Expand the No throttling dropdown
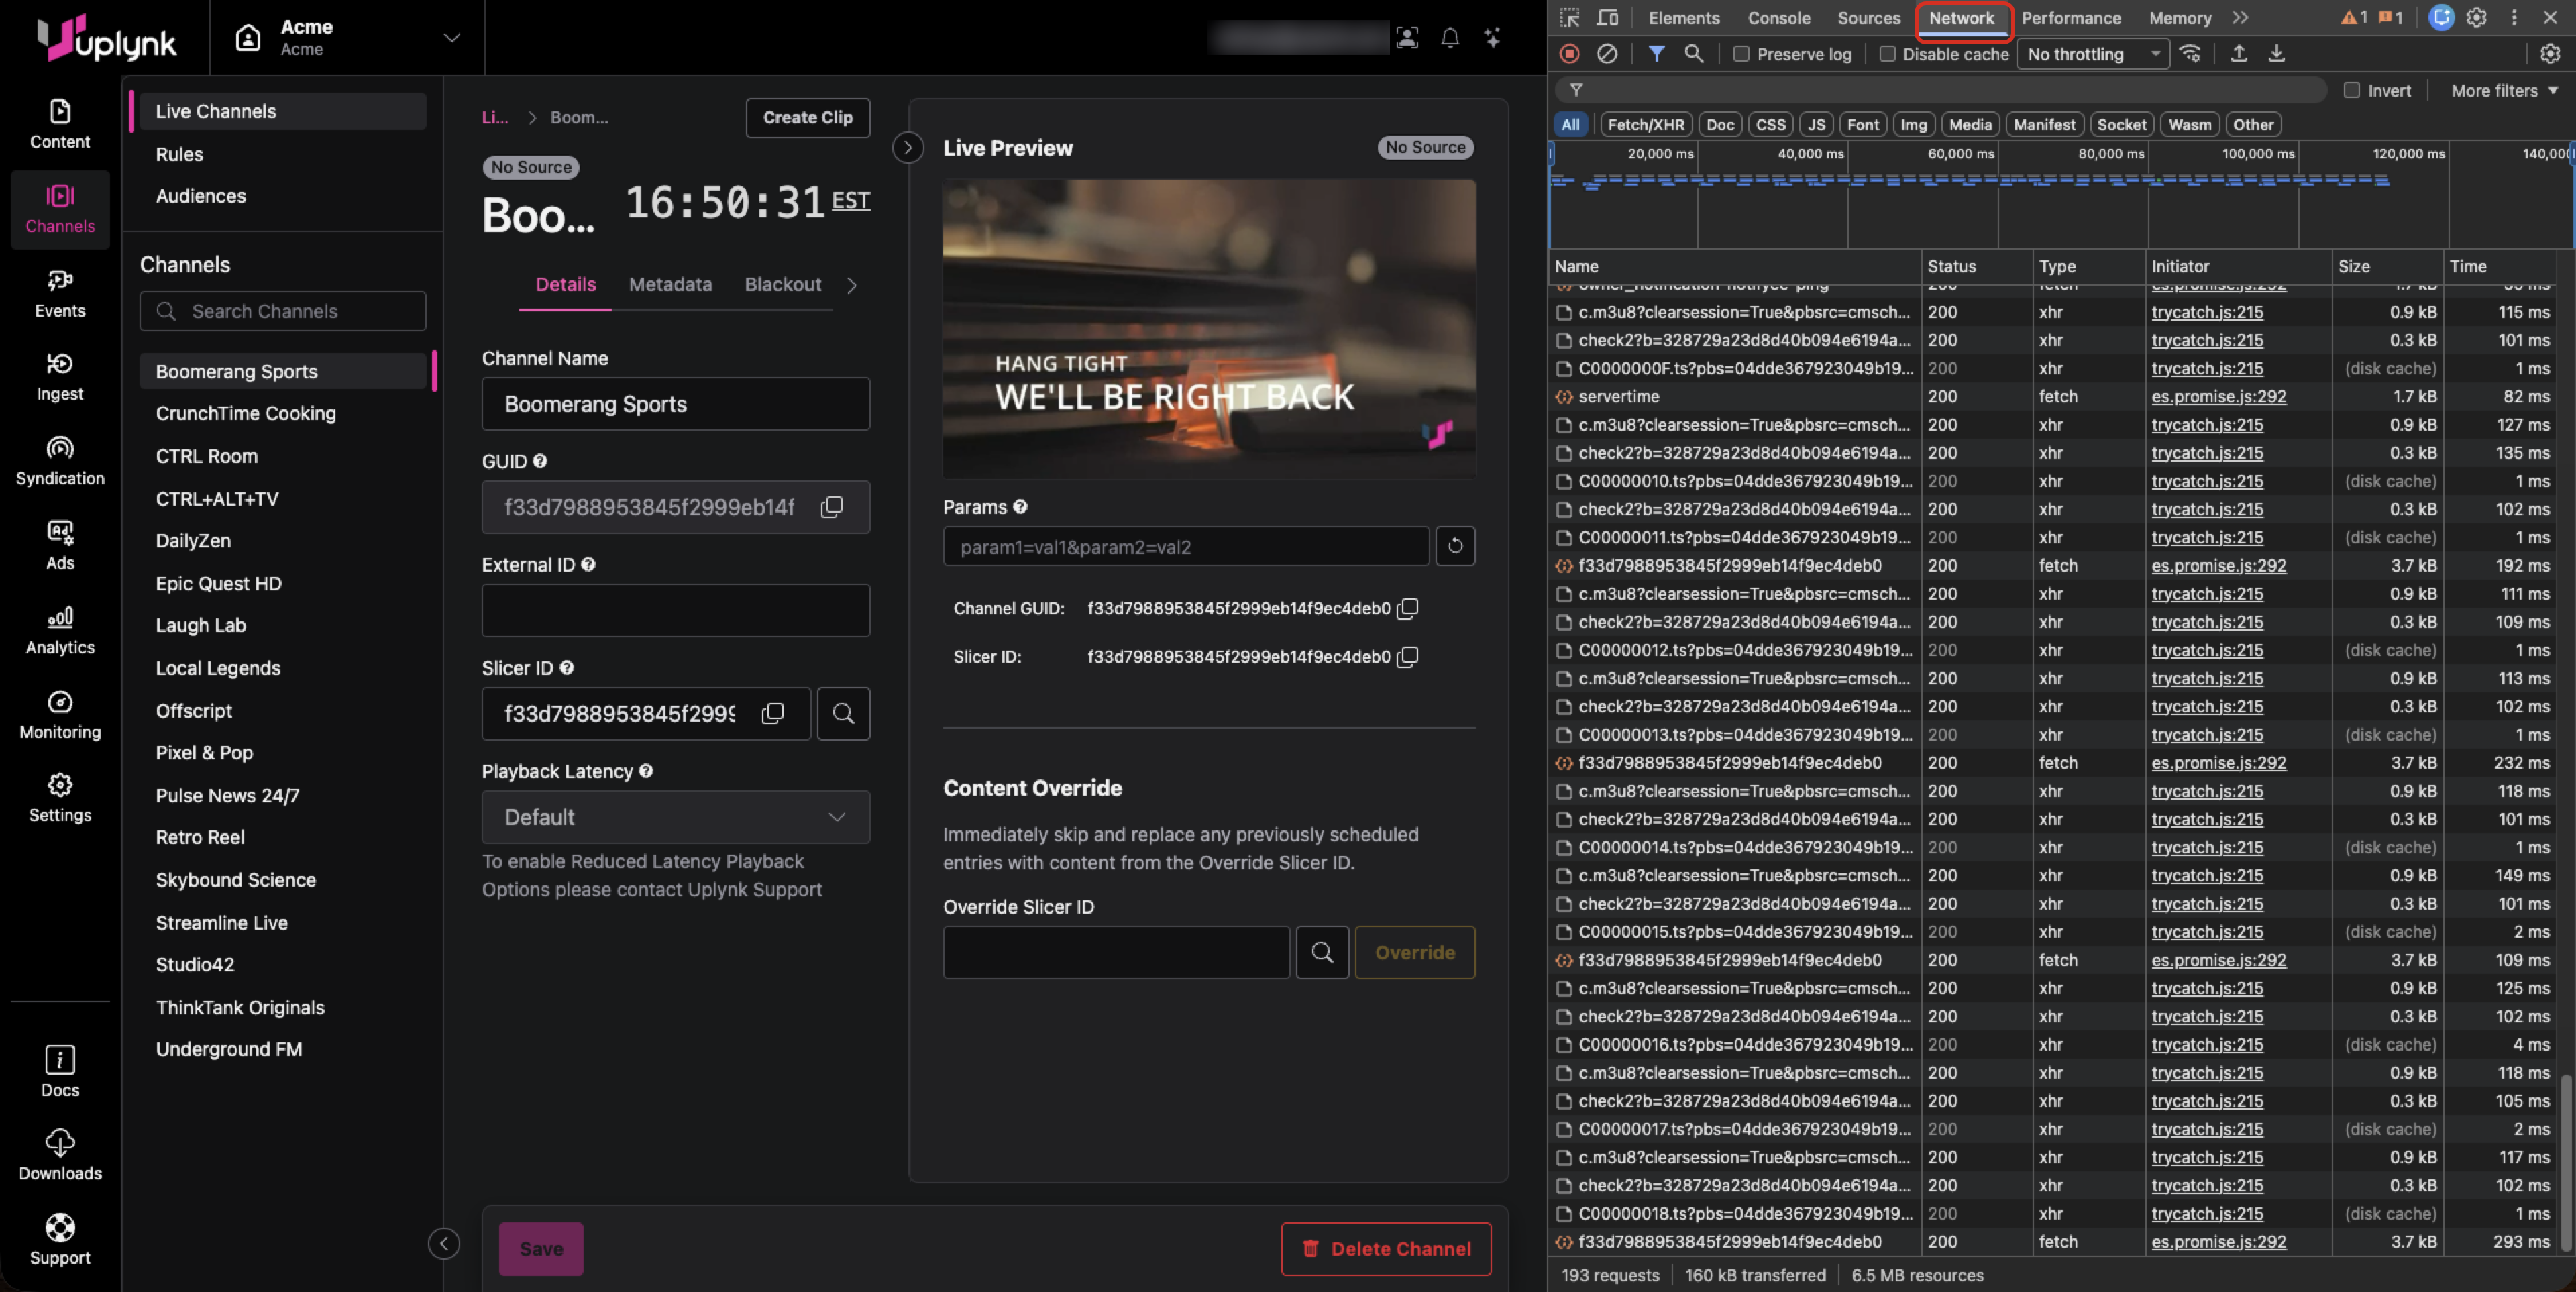2576x1292 pixels. [2092, 54]
